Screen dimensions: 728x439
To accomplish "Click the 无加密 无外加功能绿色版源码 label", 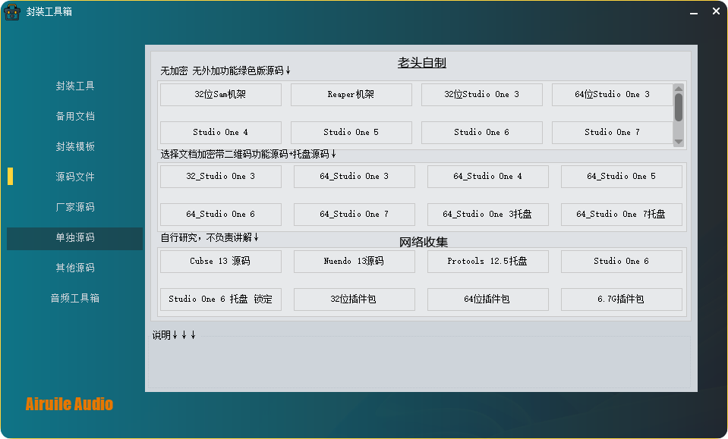I will tap(225, 71).
